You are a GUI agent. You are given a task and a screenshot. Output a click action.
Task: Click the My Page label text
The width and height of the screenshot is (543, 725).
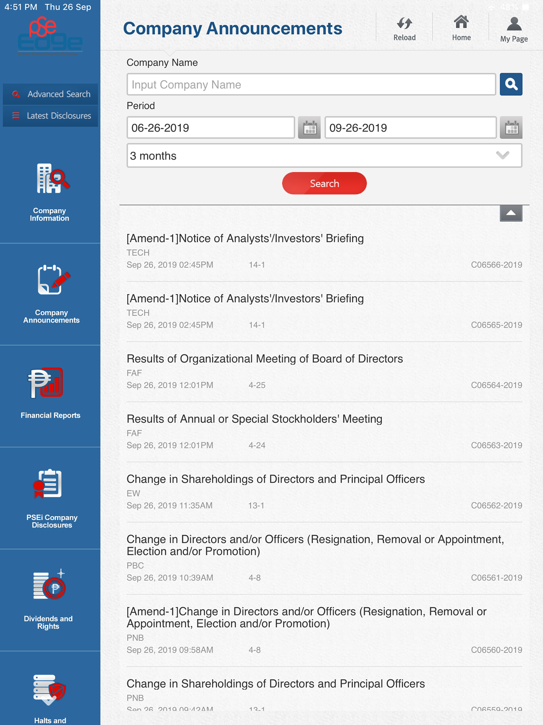[514, 39]
